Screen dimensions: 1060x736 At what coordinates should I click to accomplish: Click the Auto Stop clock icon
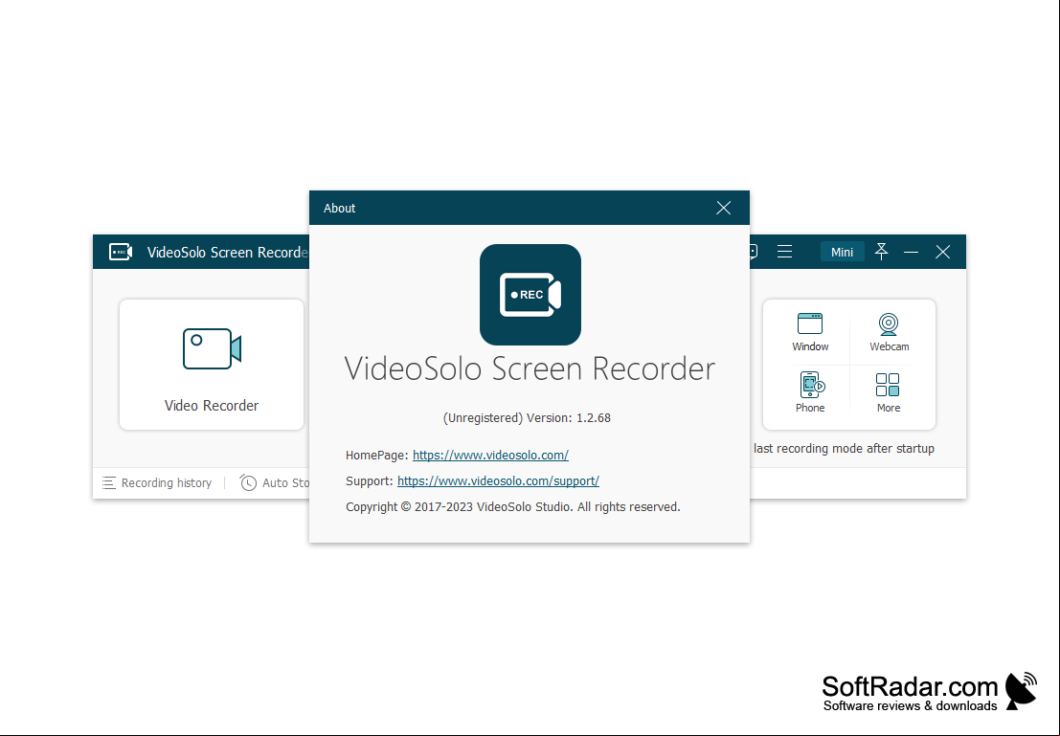(248, 482)
